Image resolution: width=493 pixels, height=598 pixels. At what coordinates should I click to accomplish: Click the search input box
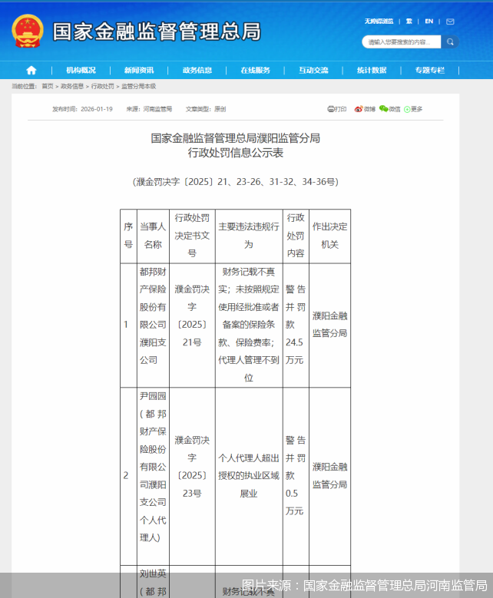pyautogui.click(x=402, y=42)
